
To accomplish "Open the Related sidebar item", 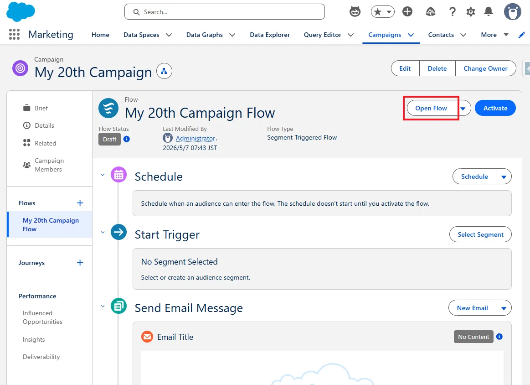I will (x=45, y=143).
